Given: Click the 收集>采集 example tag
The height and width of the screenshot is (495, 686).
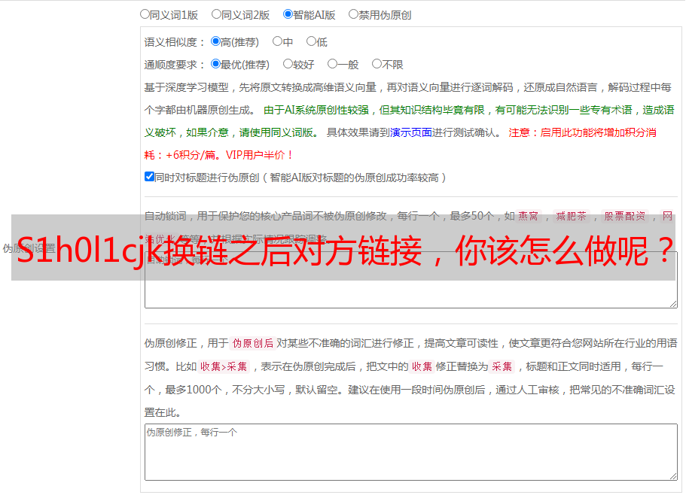Looking at the screenshot, I should (x=224, y=366).
